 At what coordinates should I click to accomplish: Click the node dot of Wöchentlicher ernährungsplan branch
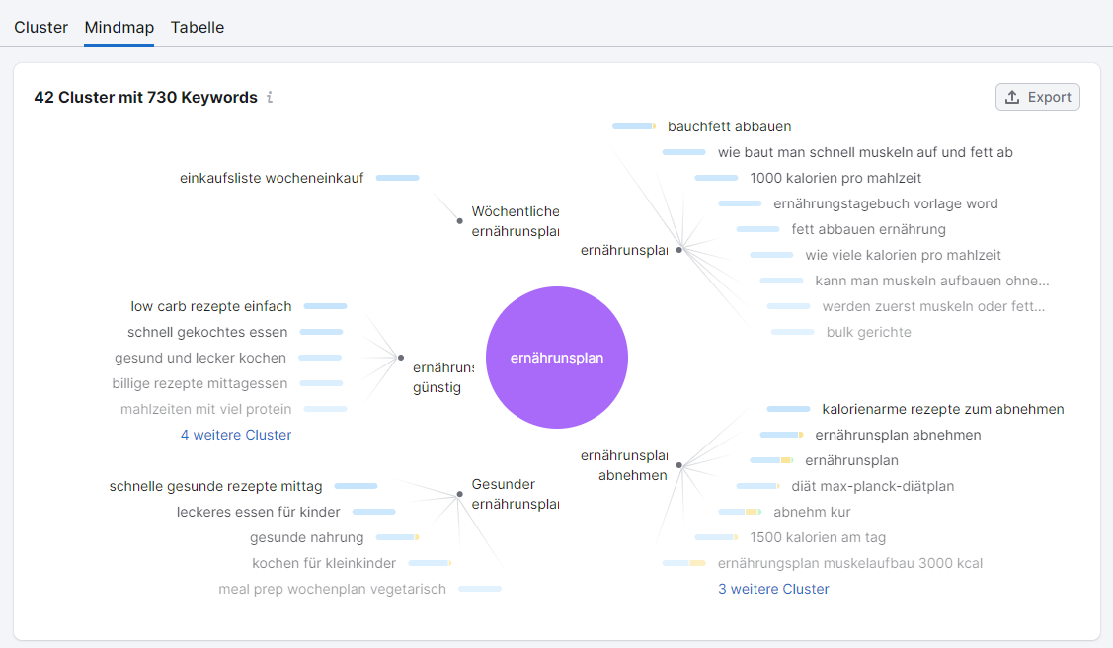(458, 220)
